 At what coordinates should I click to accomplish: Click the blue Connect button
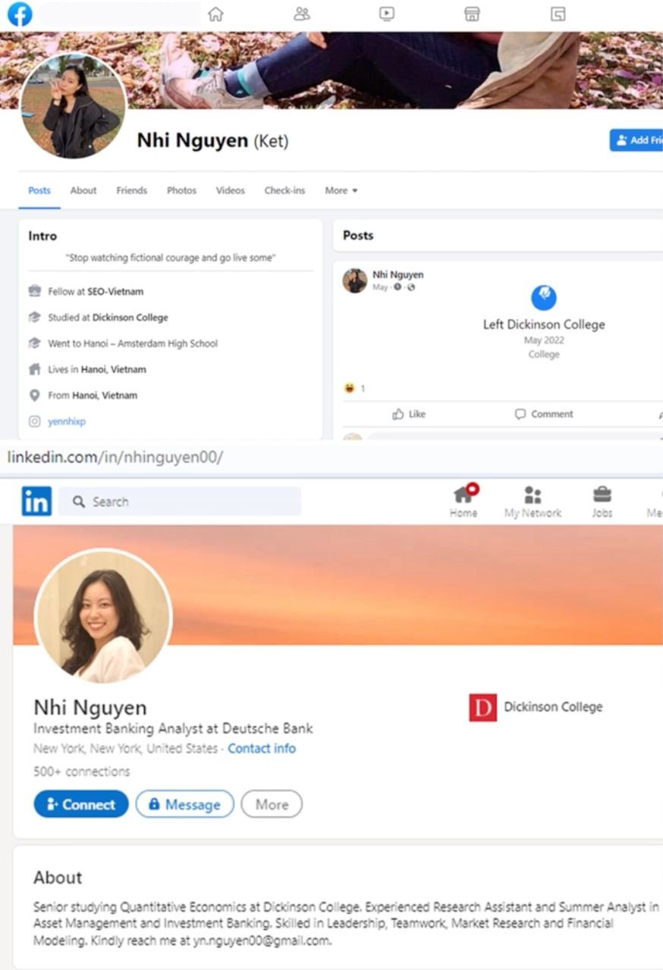pos(81,804)
